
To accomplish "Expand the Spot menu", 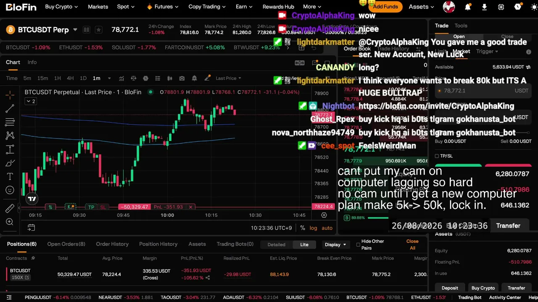I will [x=126, y=7].
